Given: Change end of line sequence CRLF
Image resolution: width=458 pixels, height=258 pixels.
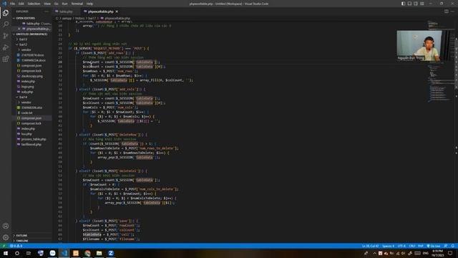Looking at the screenshot, I should 412,246.
